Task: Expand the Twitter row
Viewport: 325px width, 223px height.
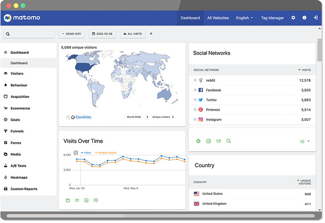Action: tap(195, 100)
